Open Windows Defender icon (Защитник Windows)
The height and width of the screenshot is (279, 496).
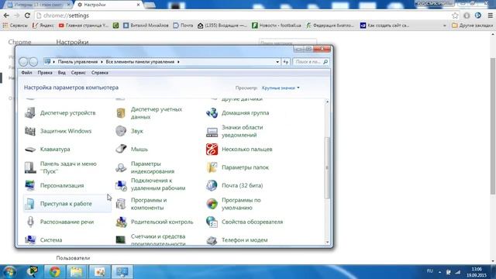(x=30, y=131)
